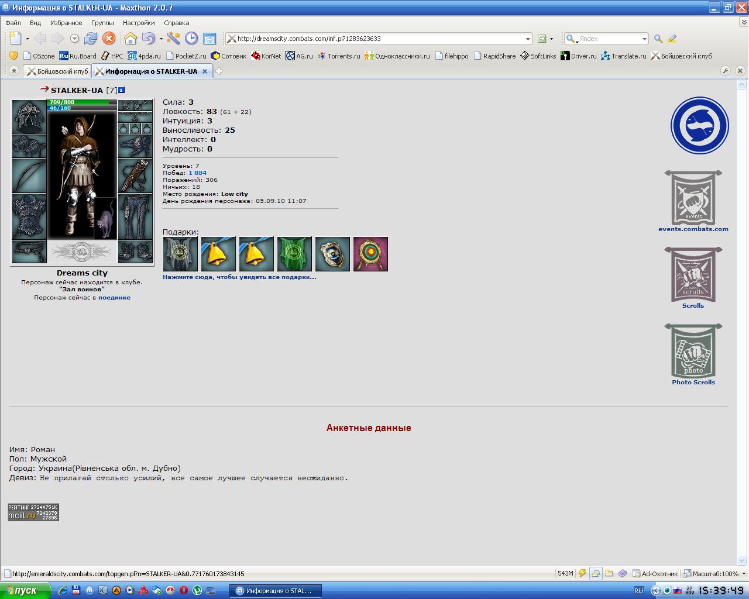Click the blue mana bar 46/160
Screen dimensions: 749x599
(x=82, y=108)
